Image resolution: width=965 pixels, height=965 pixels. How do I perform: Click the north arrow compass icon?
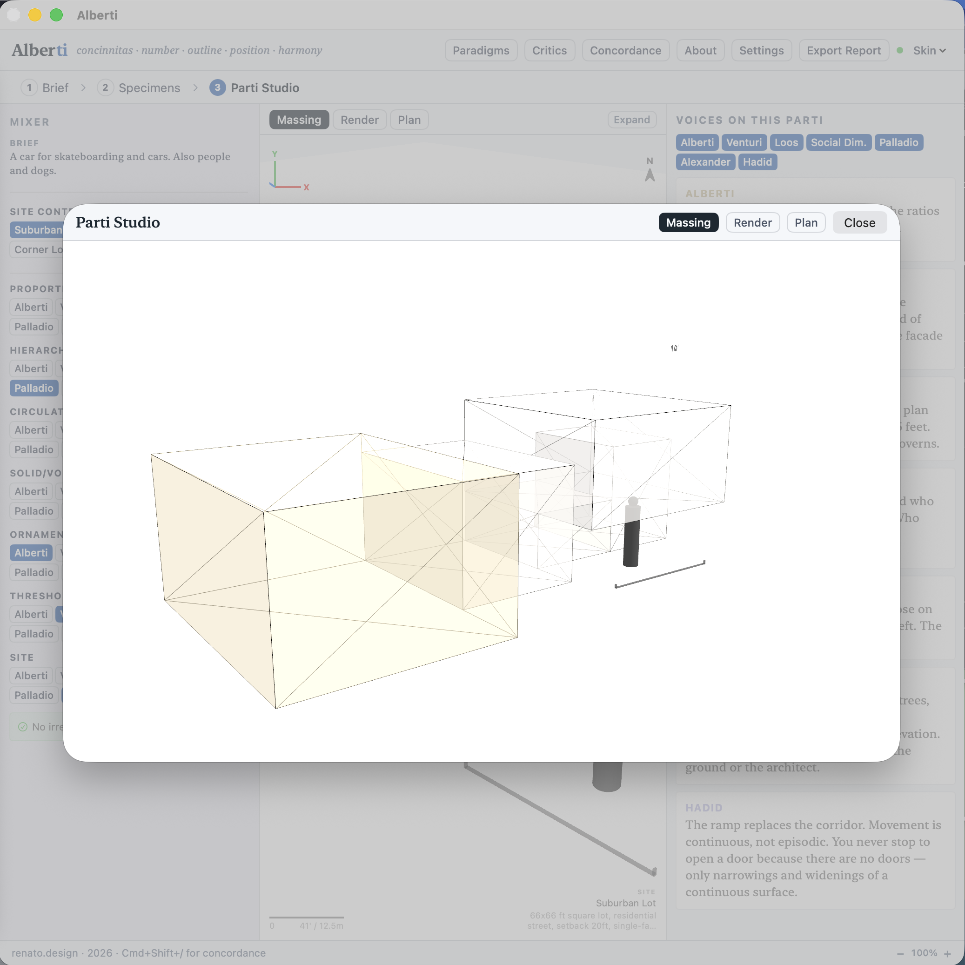[x=650, y=170]
